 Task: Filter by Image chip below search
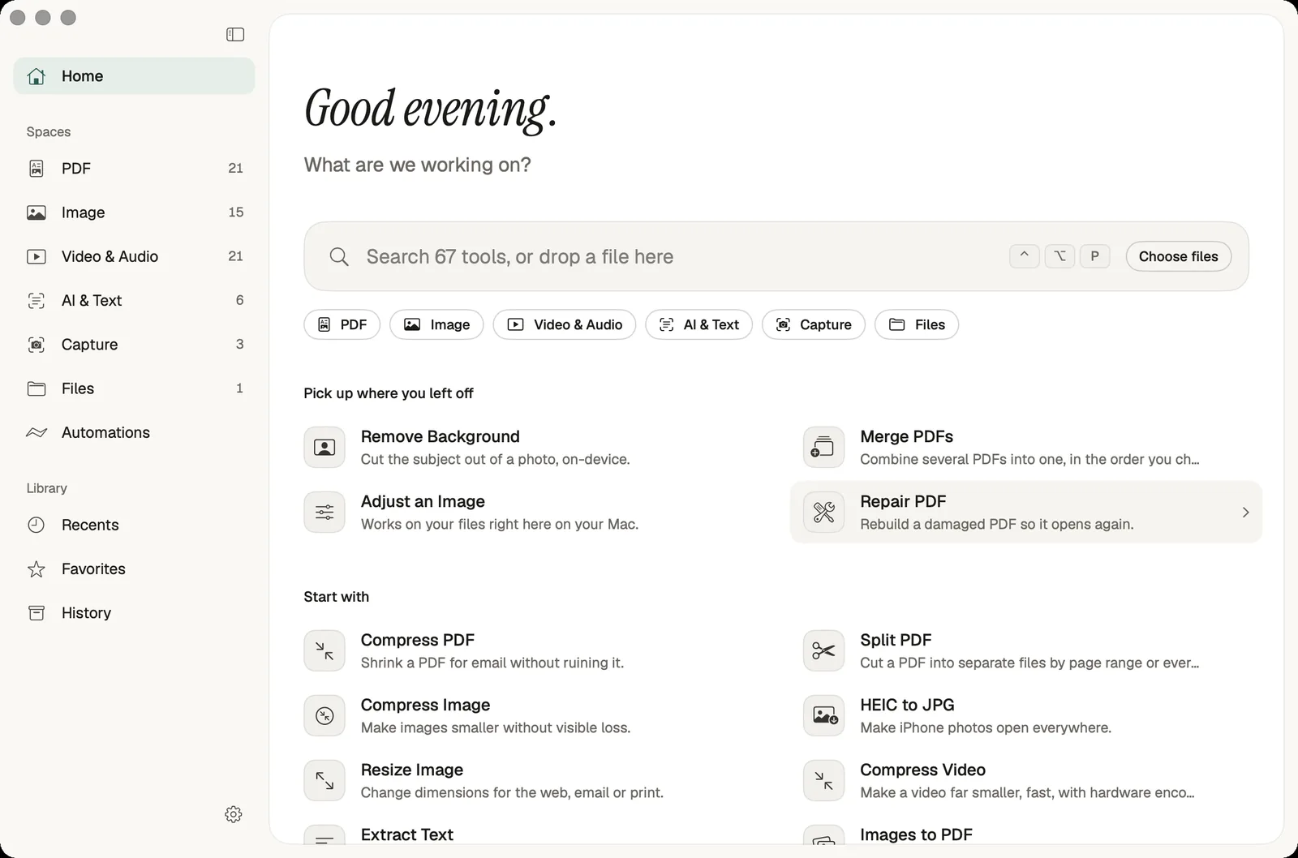[x=436, y=324]
